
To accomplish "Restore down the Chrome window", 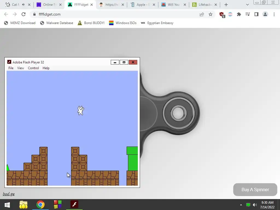I will 264,2.
